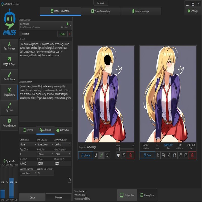Switch to History View
The image size is (202, 202).
coord(147,195)
